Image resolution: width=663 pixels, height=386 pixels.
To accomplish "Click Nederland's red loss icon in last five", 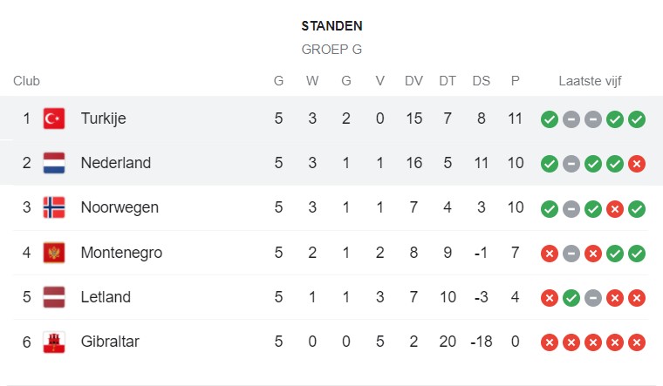I will pyautogui.click(x=636, y=164).
